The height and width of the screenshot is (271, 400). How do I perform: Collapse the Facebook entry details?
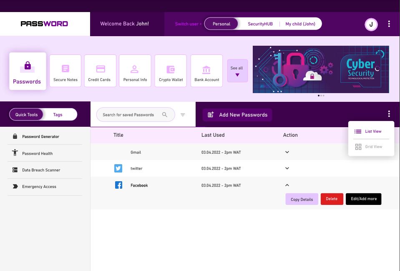coord(287,185)
